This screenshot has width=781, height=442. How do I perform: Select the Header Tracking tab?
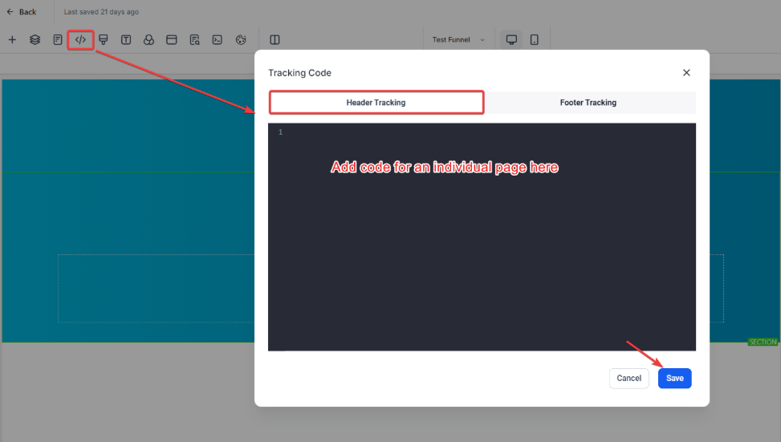[376, 103]
